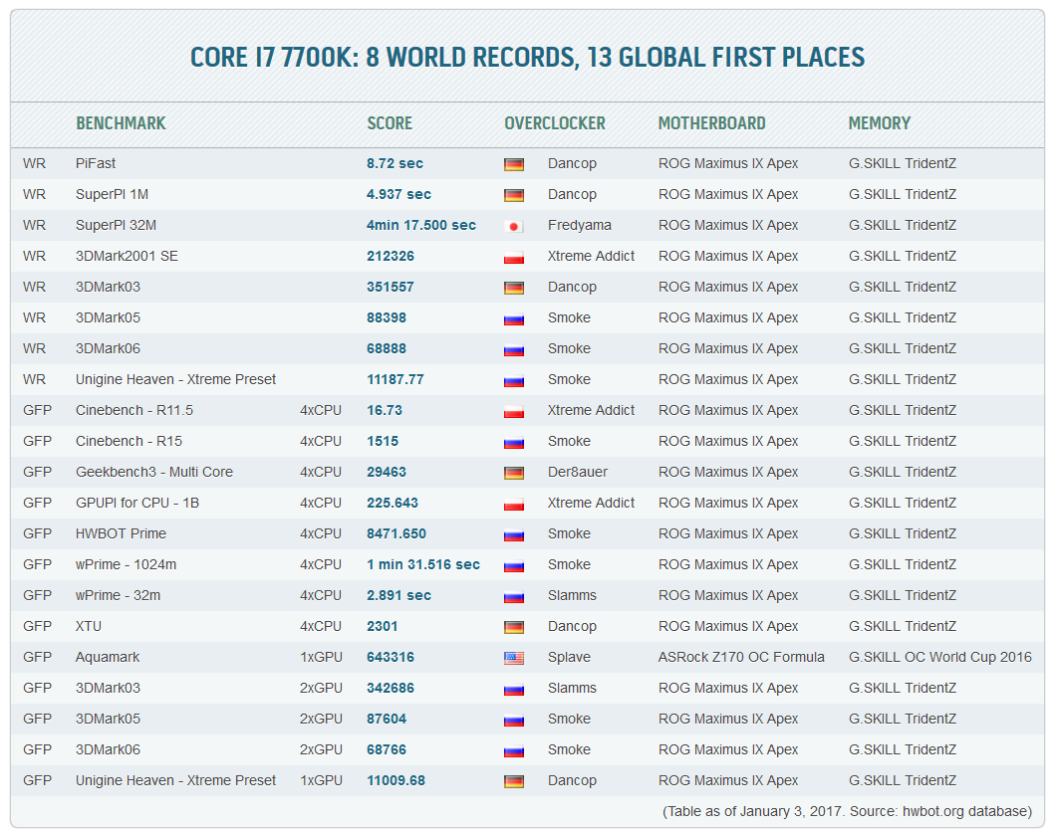Select the score '29463'

(387, 472)
